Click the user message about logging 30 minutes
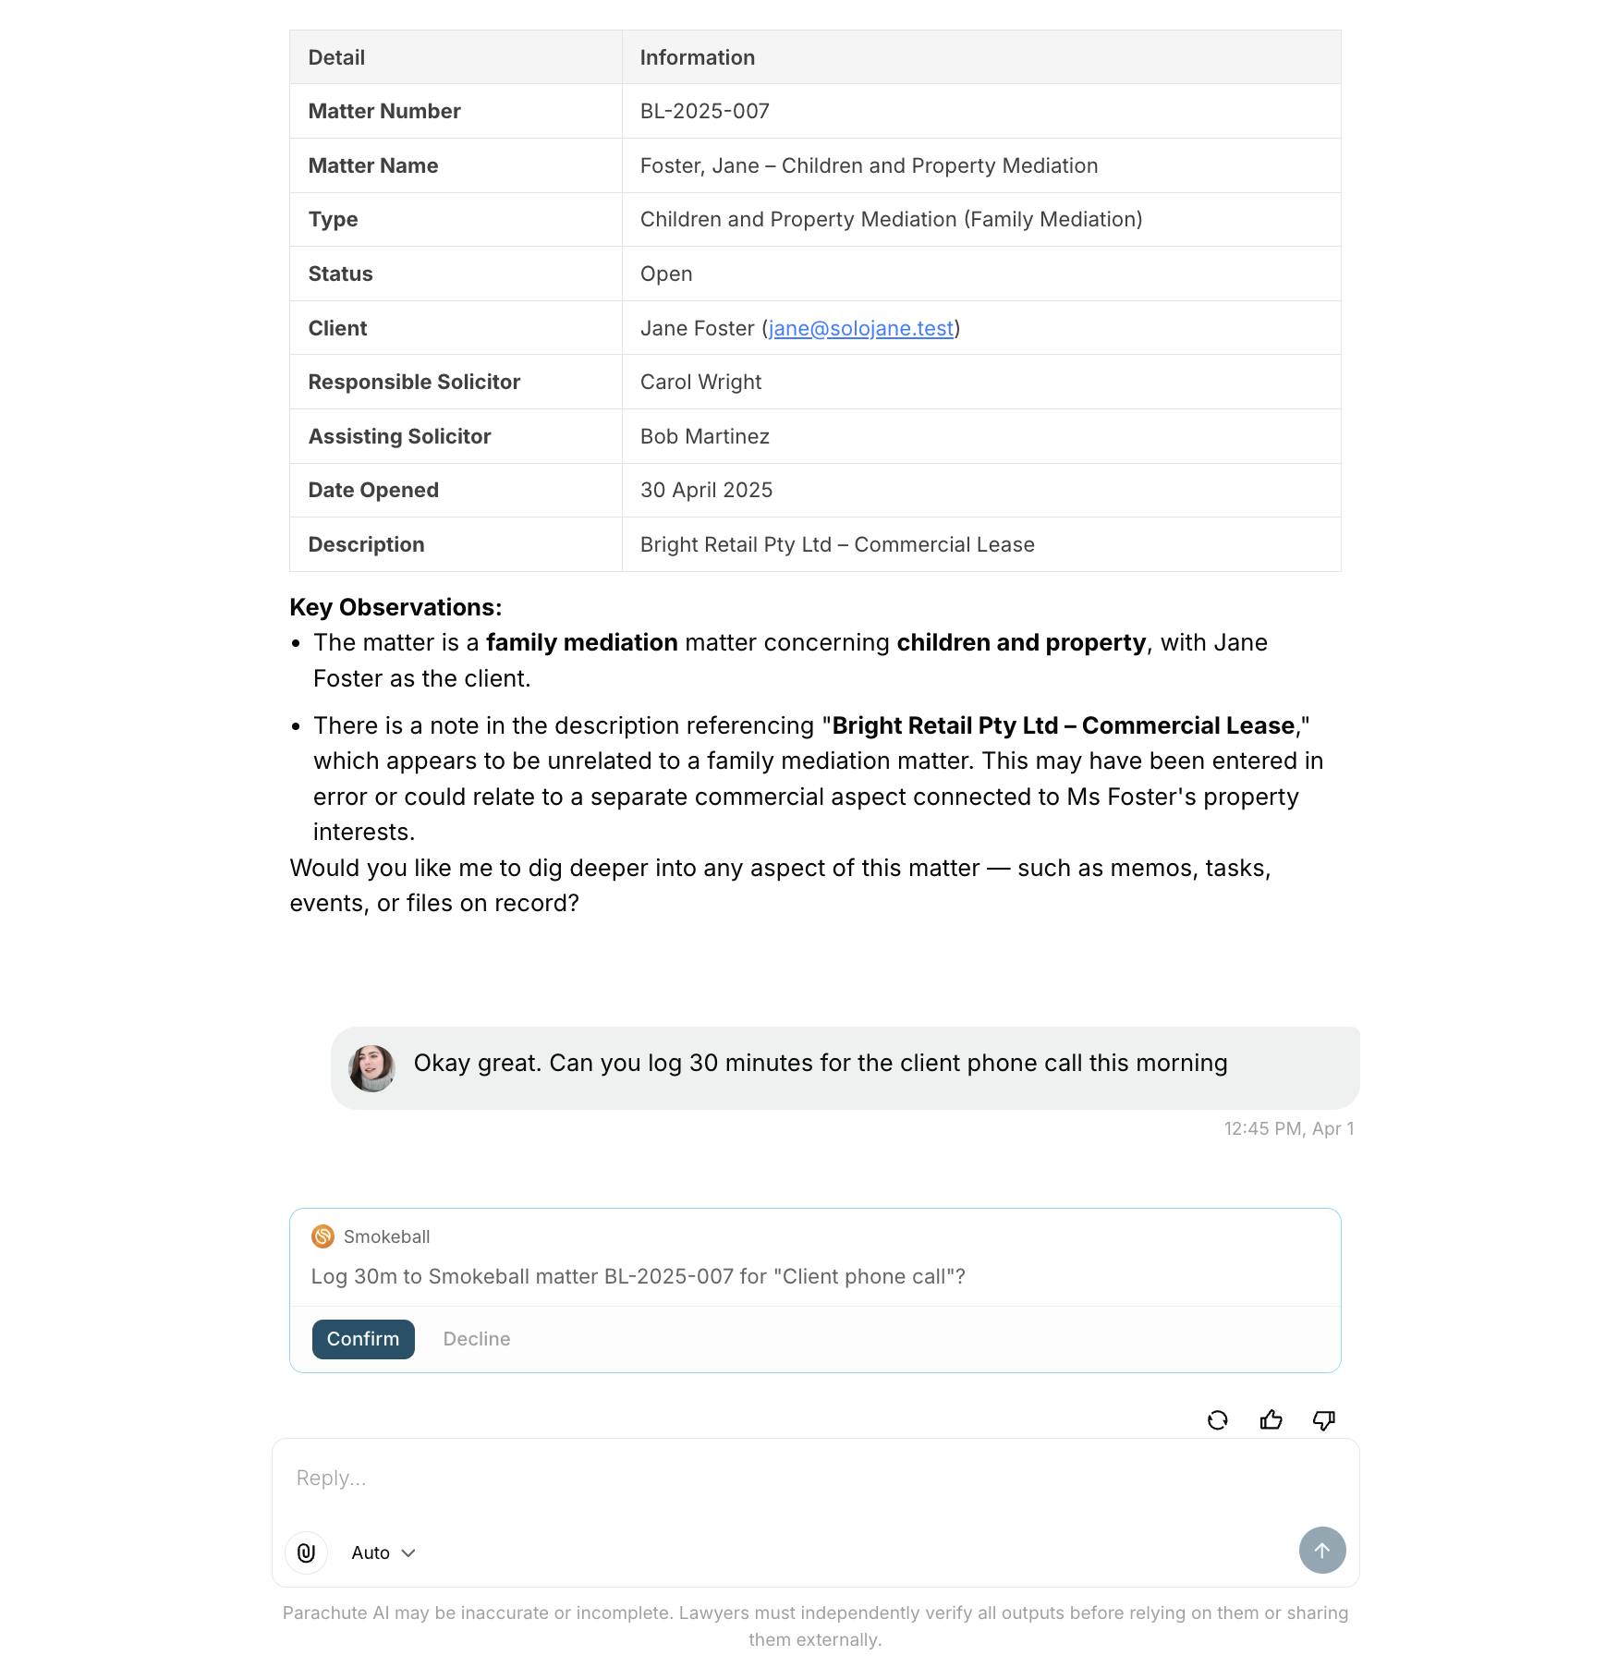Image resolution: width=1606 pixels, height=1680 pixels. [x=820, y=1063]
